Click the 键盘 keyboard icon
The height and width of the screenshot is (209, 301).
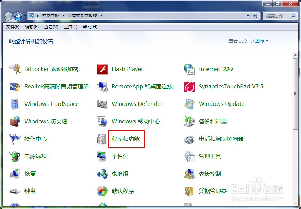tap(15, 191)
